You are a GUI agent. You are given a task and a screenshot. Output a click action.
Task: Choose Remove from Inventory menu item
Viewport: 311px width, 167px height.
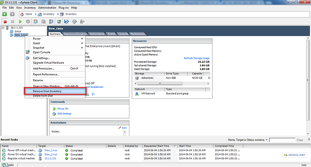[x=55, y=91]
